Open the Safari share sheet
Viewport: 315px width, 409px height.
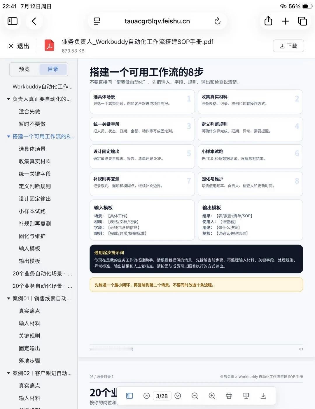(268, 21)
